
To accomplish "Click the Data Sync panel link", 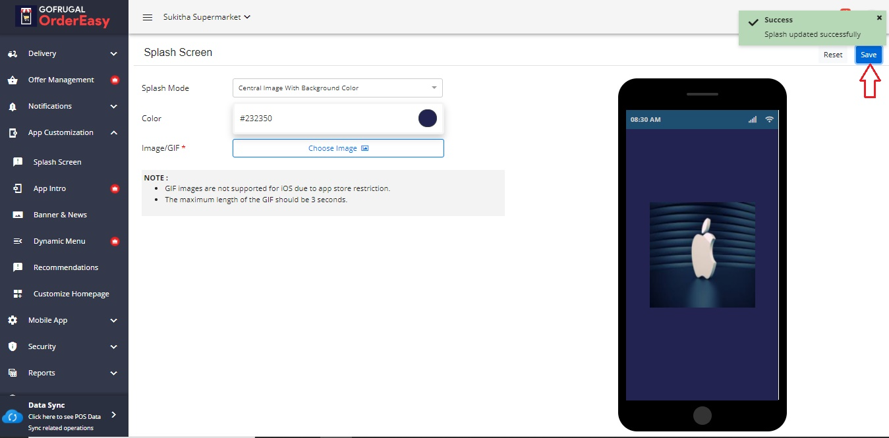I will point(65,416).
